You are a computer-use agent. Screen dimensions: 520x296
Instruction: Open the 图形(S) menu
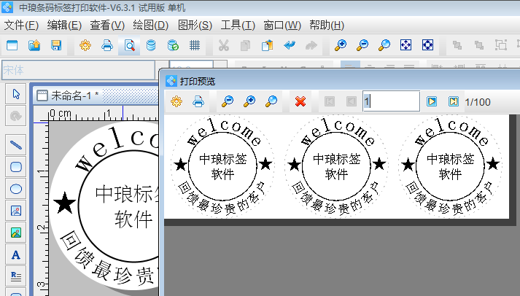coord(195,25)
